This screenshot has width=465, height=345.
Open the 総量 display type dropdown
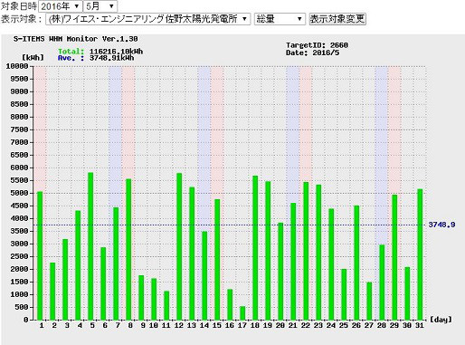coord(280,19)
